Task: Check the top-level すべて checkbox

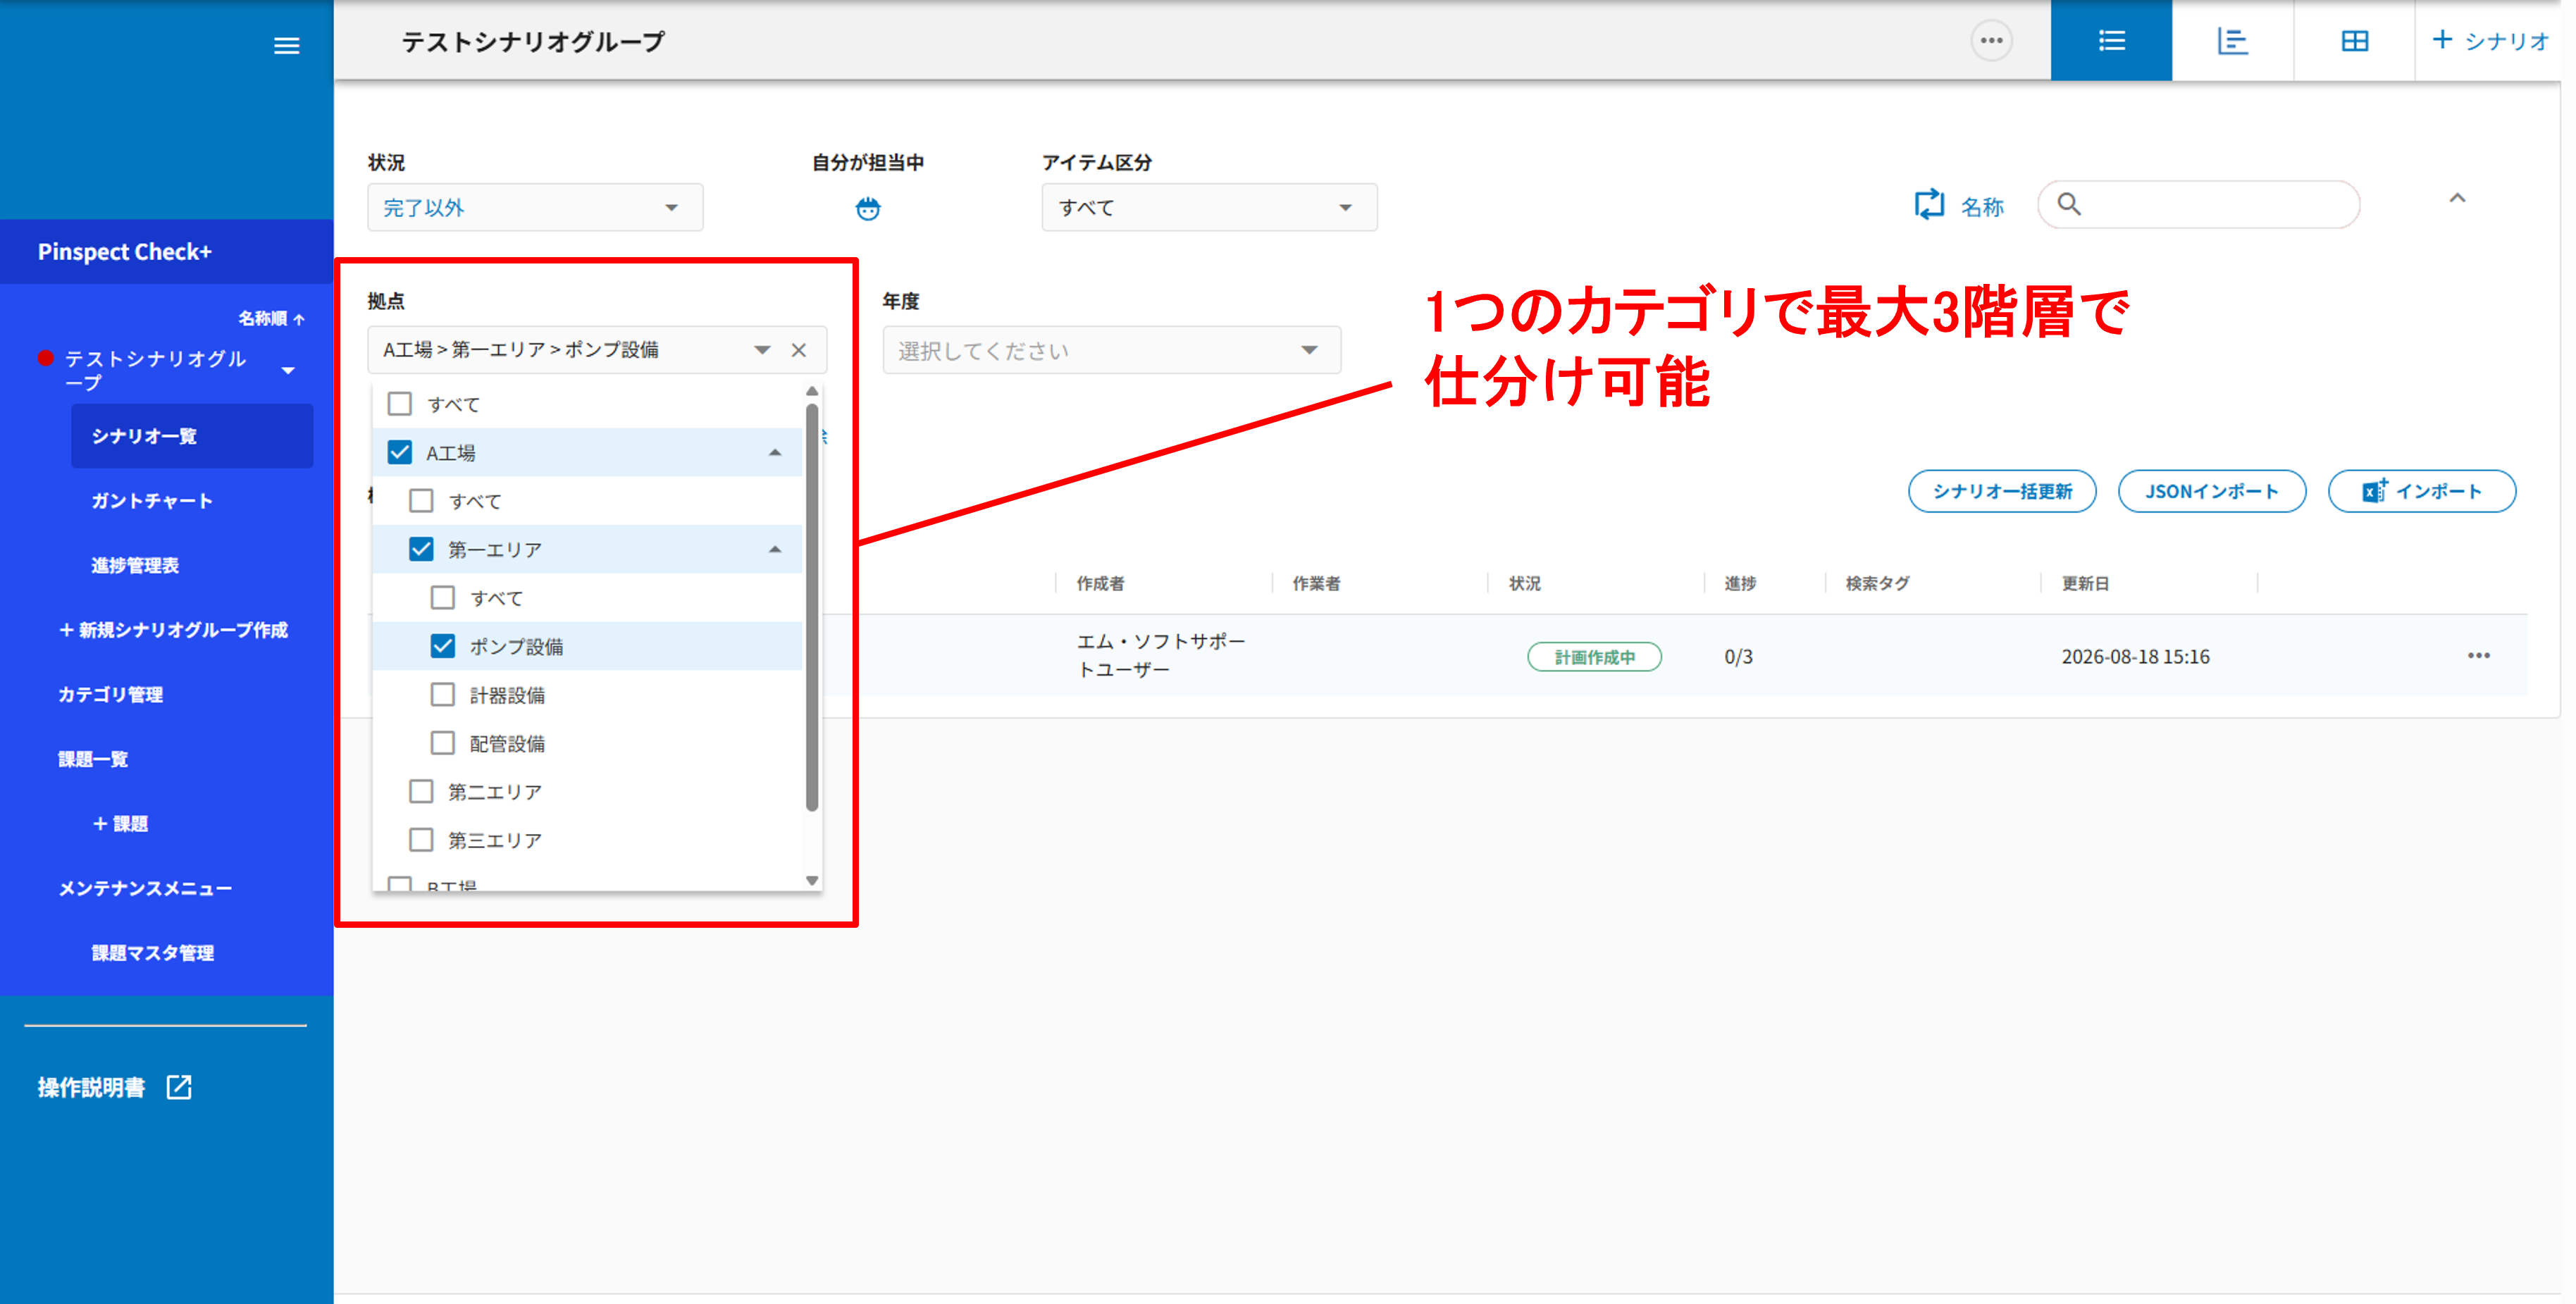Action: click(400, 404)
